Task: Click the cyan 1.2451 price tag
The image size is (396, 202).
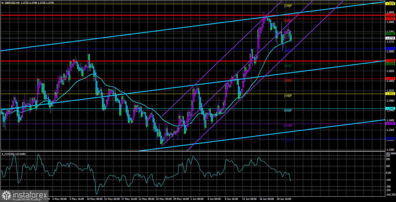Action: (x=390, y=109)
